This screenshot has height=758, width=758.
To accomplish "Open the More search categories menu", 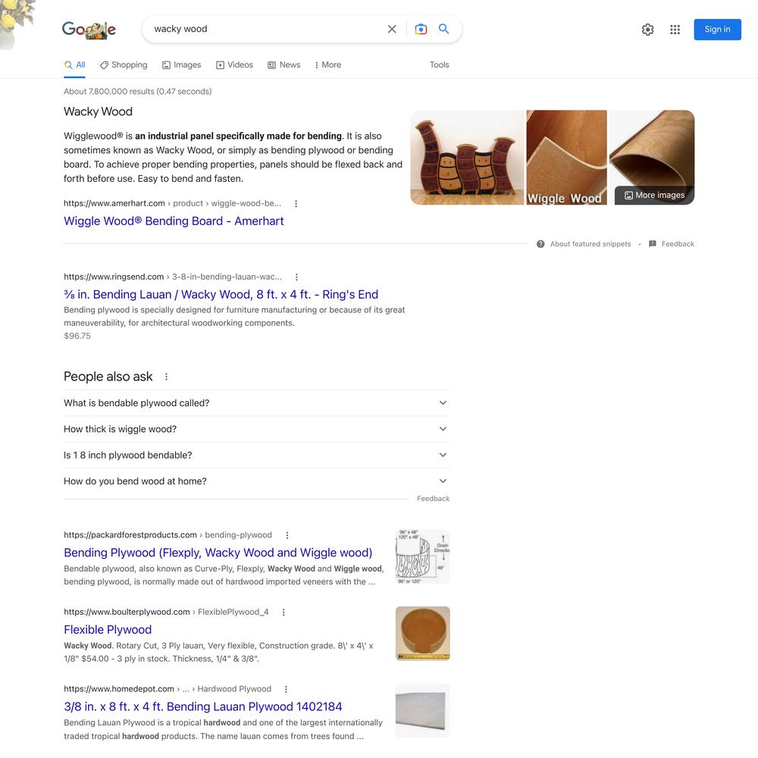I will [x=327, y=64].
